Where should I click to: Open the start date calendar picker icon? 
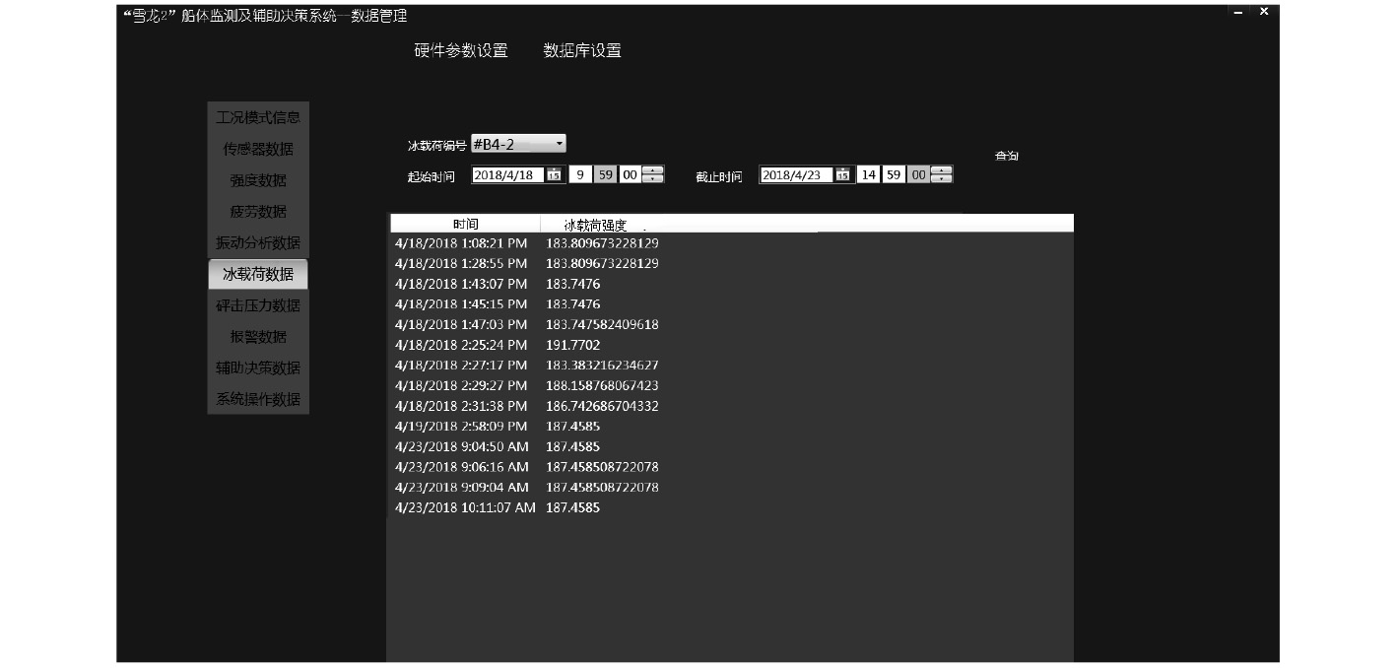click(x=554, y=175)
